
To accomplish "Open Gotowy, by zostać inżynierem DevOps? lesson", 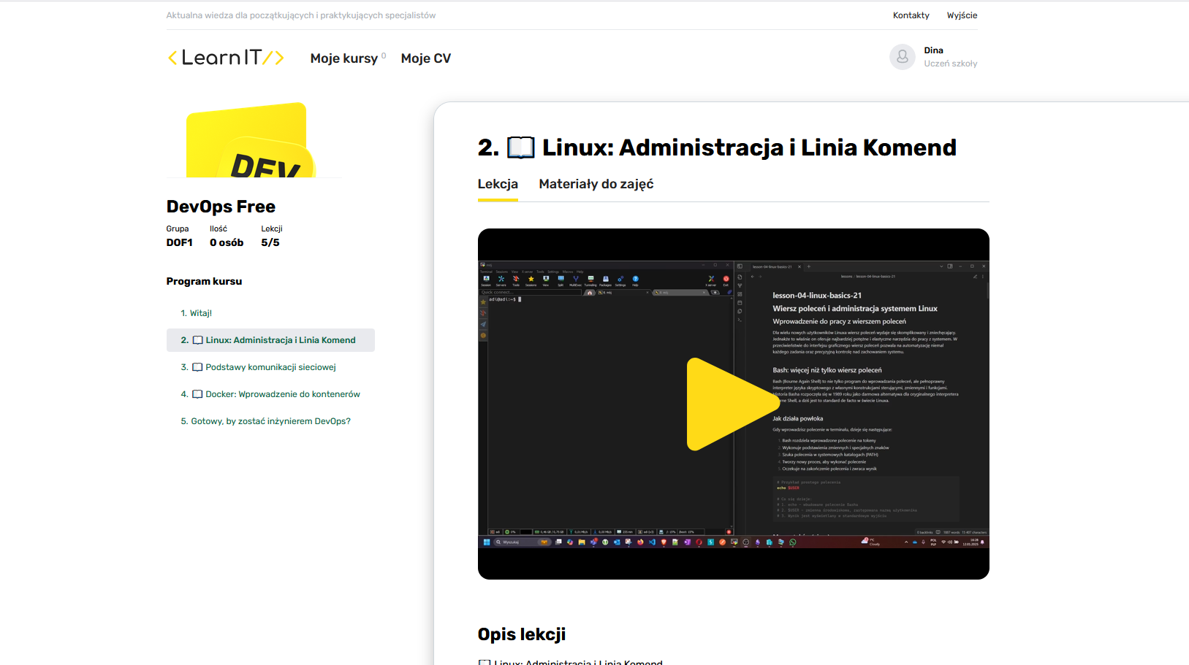I will 270,421.
